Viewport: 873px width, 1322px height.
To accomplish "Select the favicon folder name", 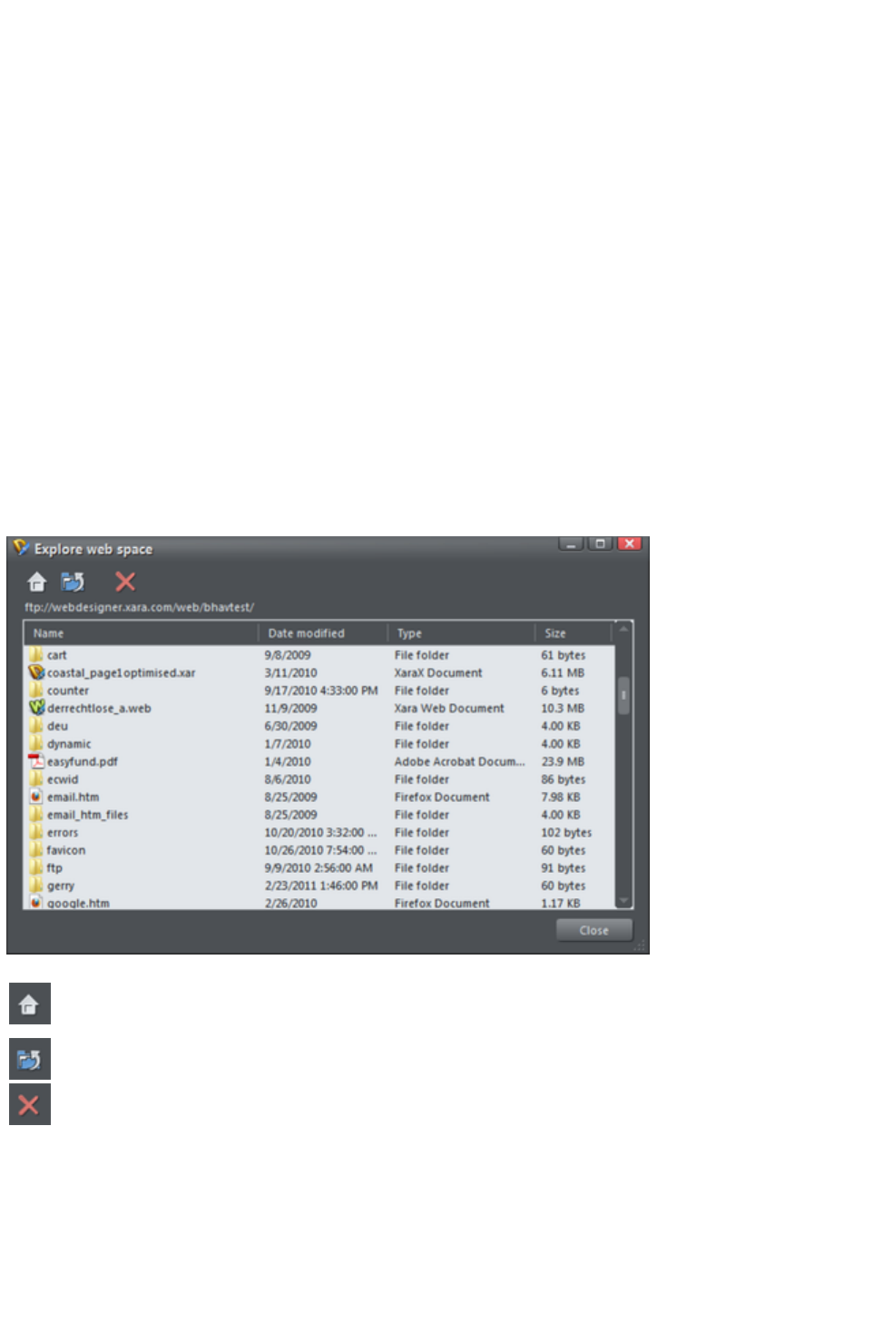I will click(x=66, y=850).
